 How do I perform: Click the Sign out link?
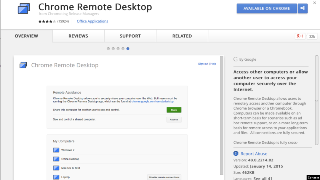(203, 64)
